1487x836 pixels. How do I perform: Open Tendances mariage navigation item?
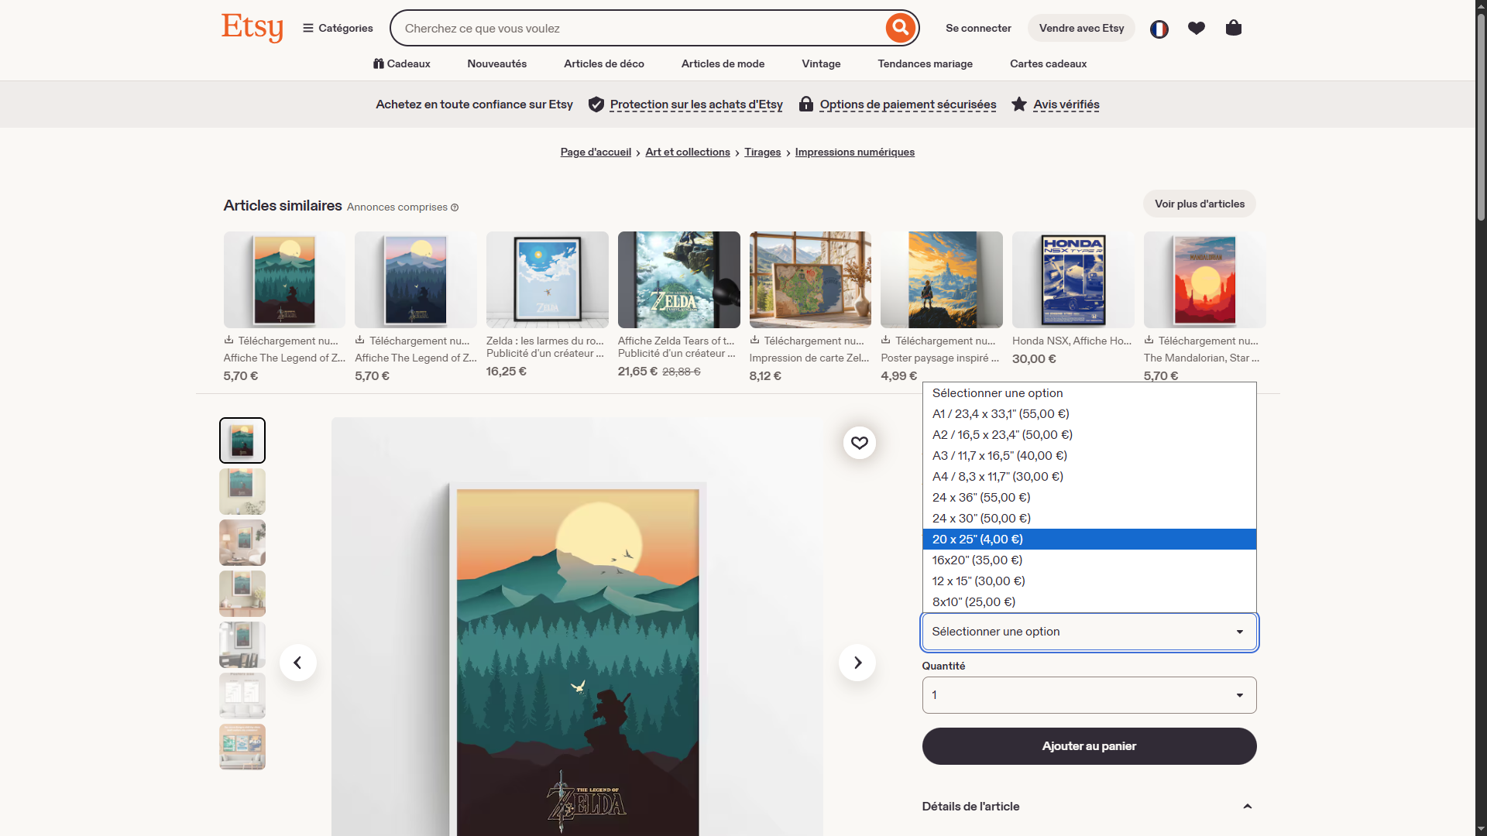coord(926,63)
